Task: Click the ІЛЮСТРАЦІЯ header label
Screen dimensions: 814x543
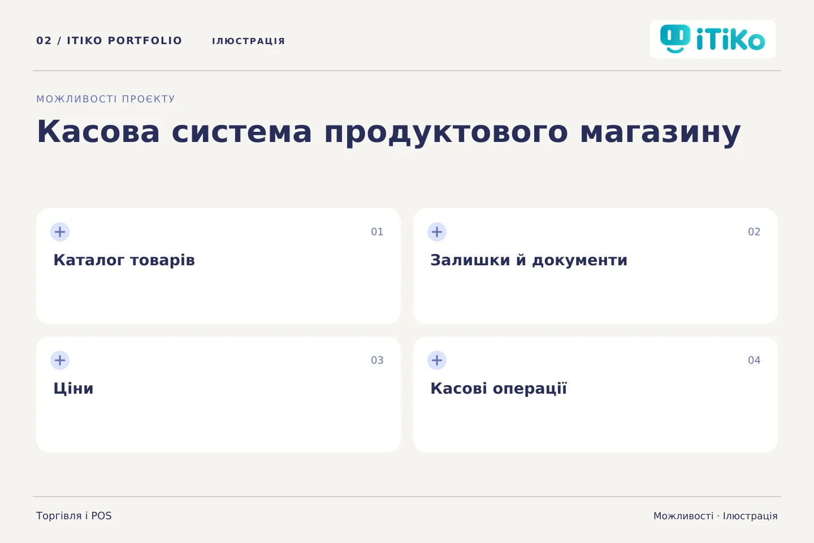Action: [x=248, y=41]
